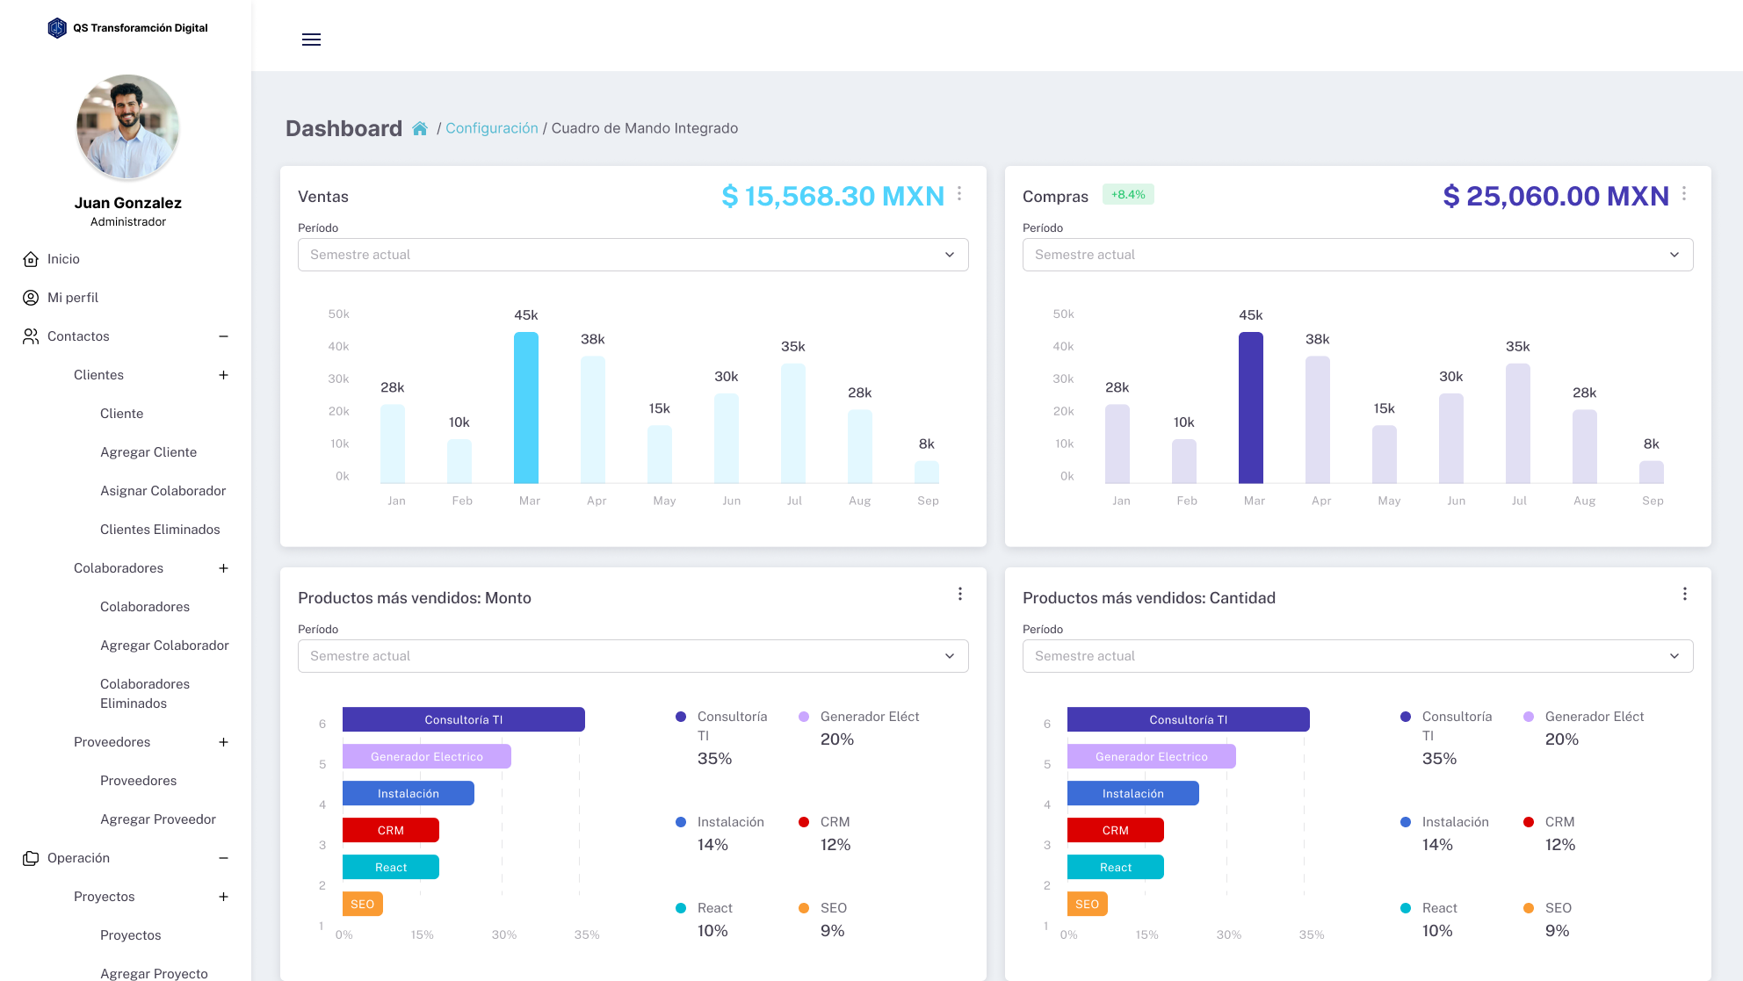Click the home icon in the breadcrumb
Viewport: 1743px width, 981px height.
[x=420, y=128]
